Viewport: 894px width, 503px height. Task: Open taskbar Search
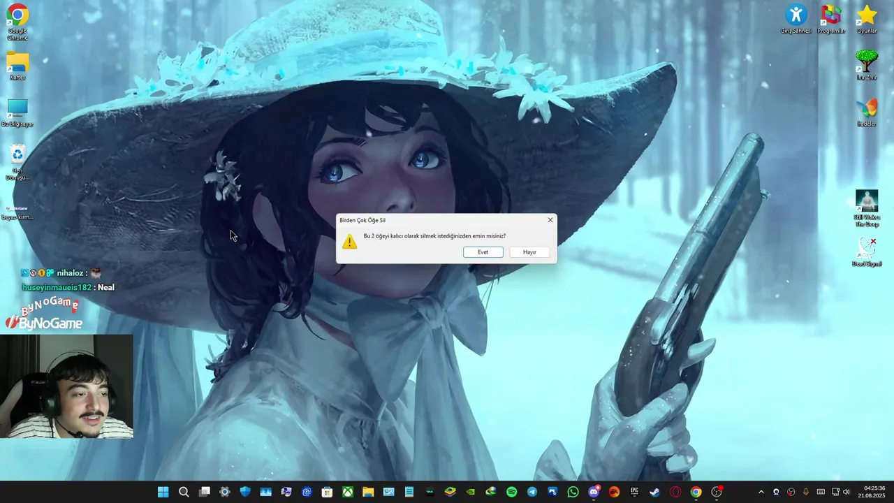click(x=184, y=492)
